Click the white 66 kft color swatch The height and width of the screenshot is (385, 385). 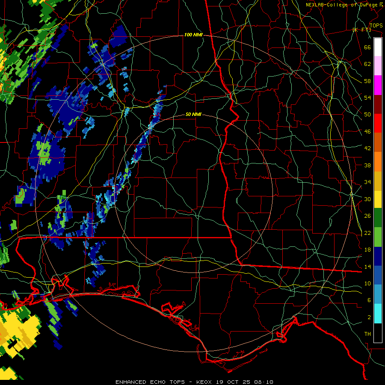click(x=378, y=47)
